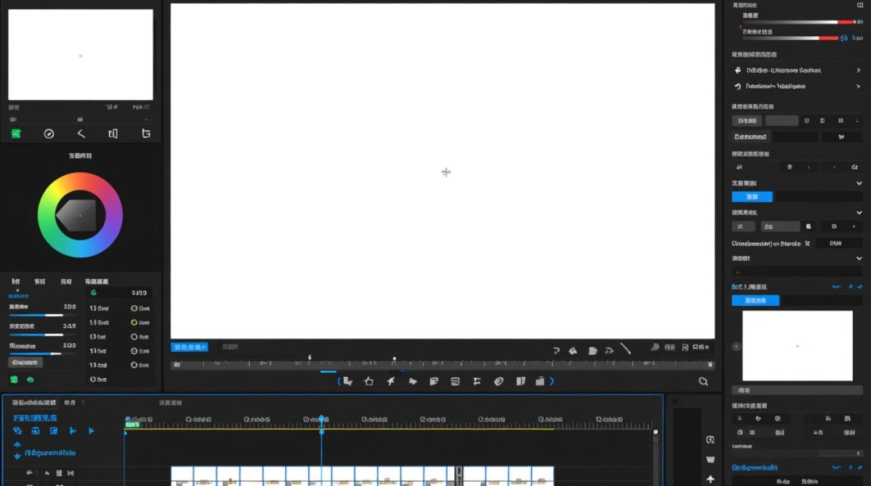Click the top red-tipped slider in the right panel

click(x=798, y=22)
